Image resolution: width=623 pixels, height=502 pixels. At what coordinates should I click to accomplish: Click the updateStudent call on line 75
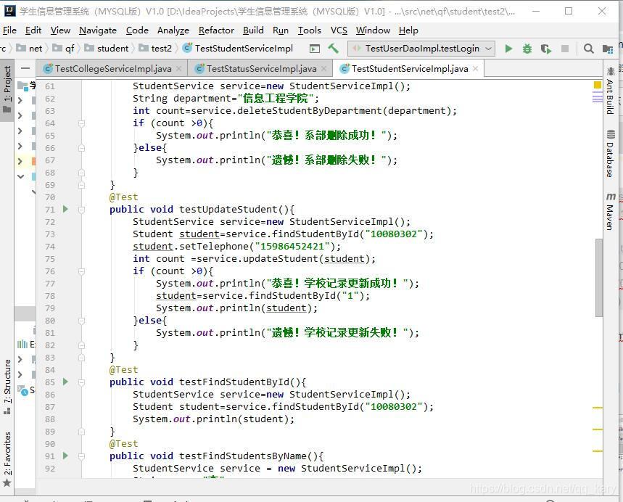[280, 259]
